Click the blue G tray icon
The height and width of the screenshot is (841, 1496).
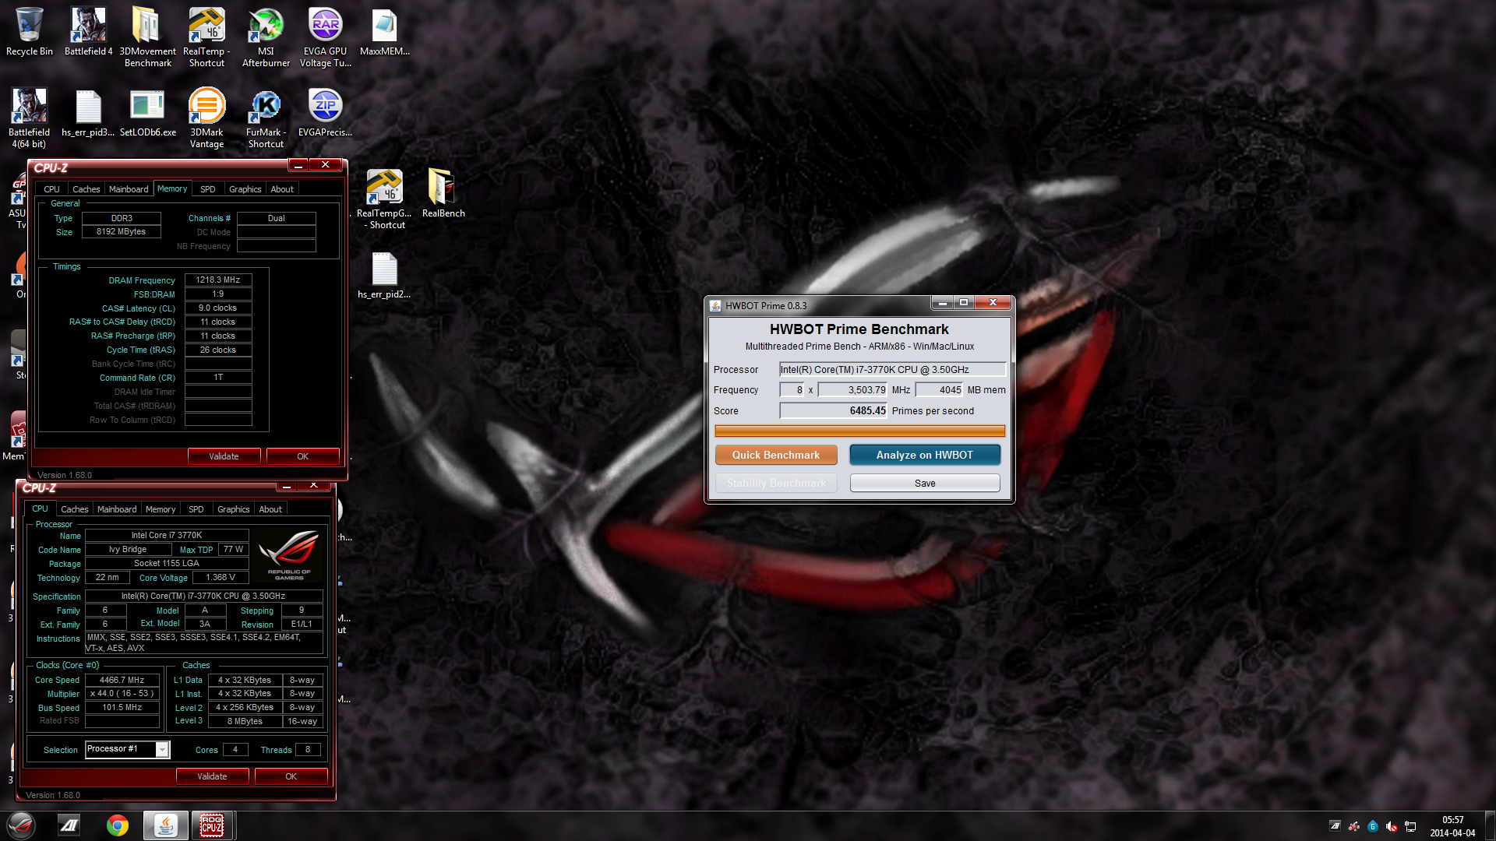(x=1373, y=826)
